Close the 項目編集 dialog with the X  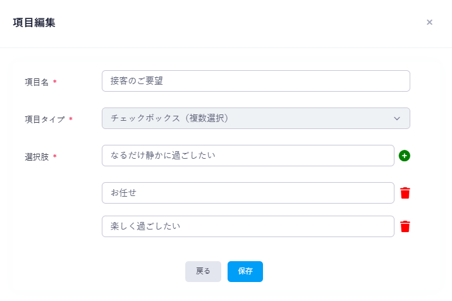tap(429, 22)
